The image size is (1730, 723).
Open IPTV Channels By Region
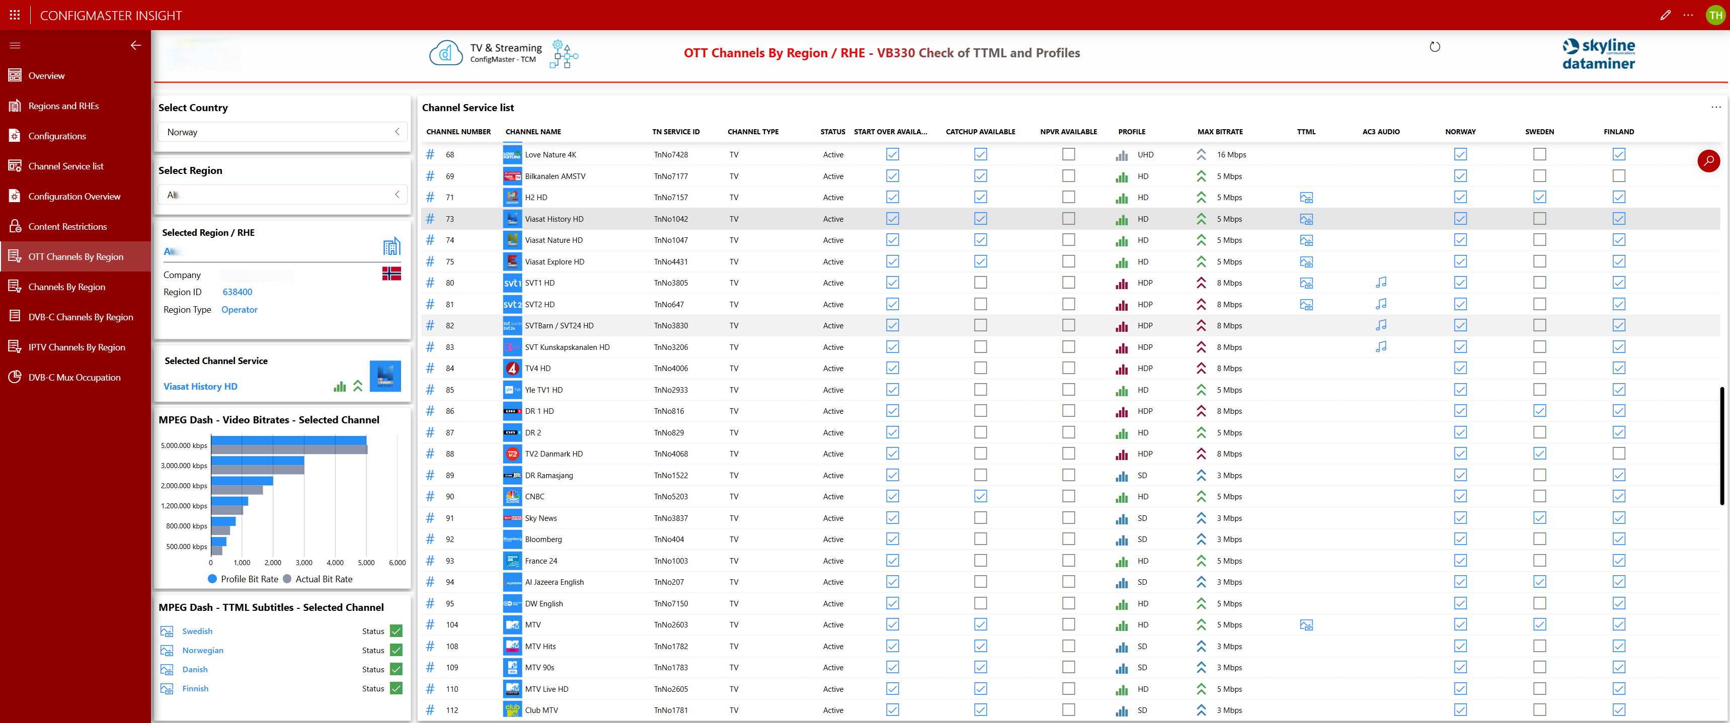pyautogui.click(x=75, y=348)
